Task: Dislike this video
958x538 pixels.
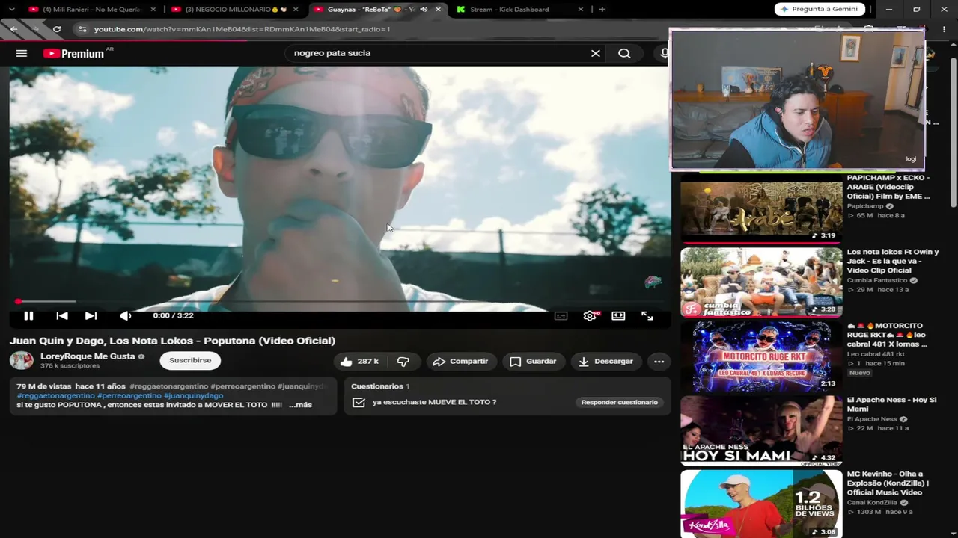Action: [403, 362]
